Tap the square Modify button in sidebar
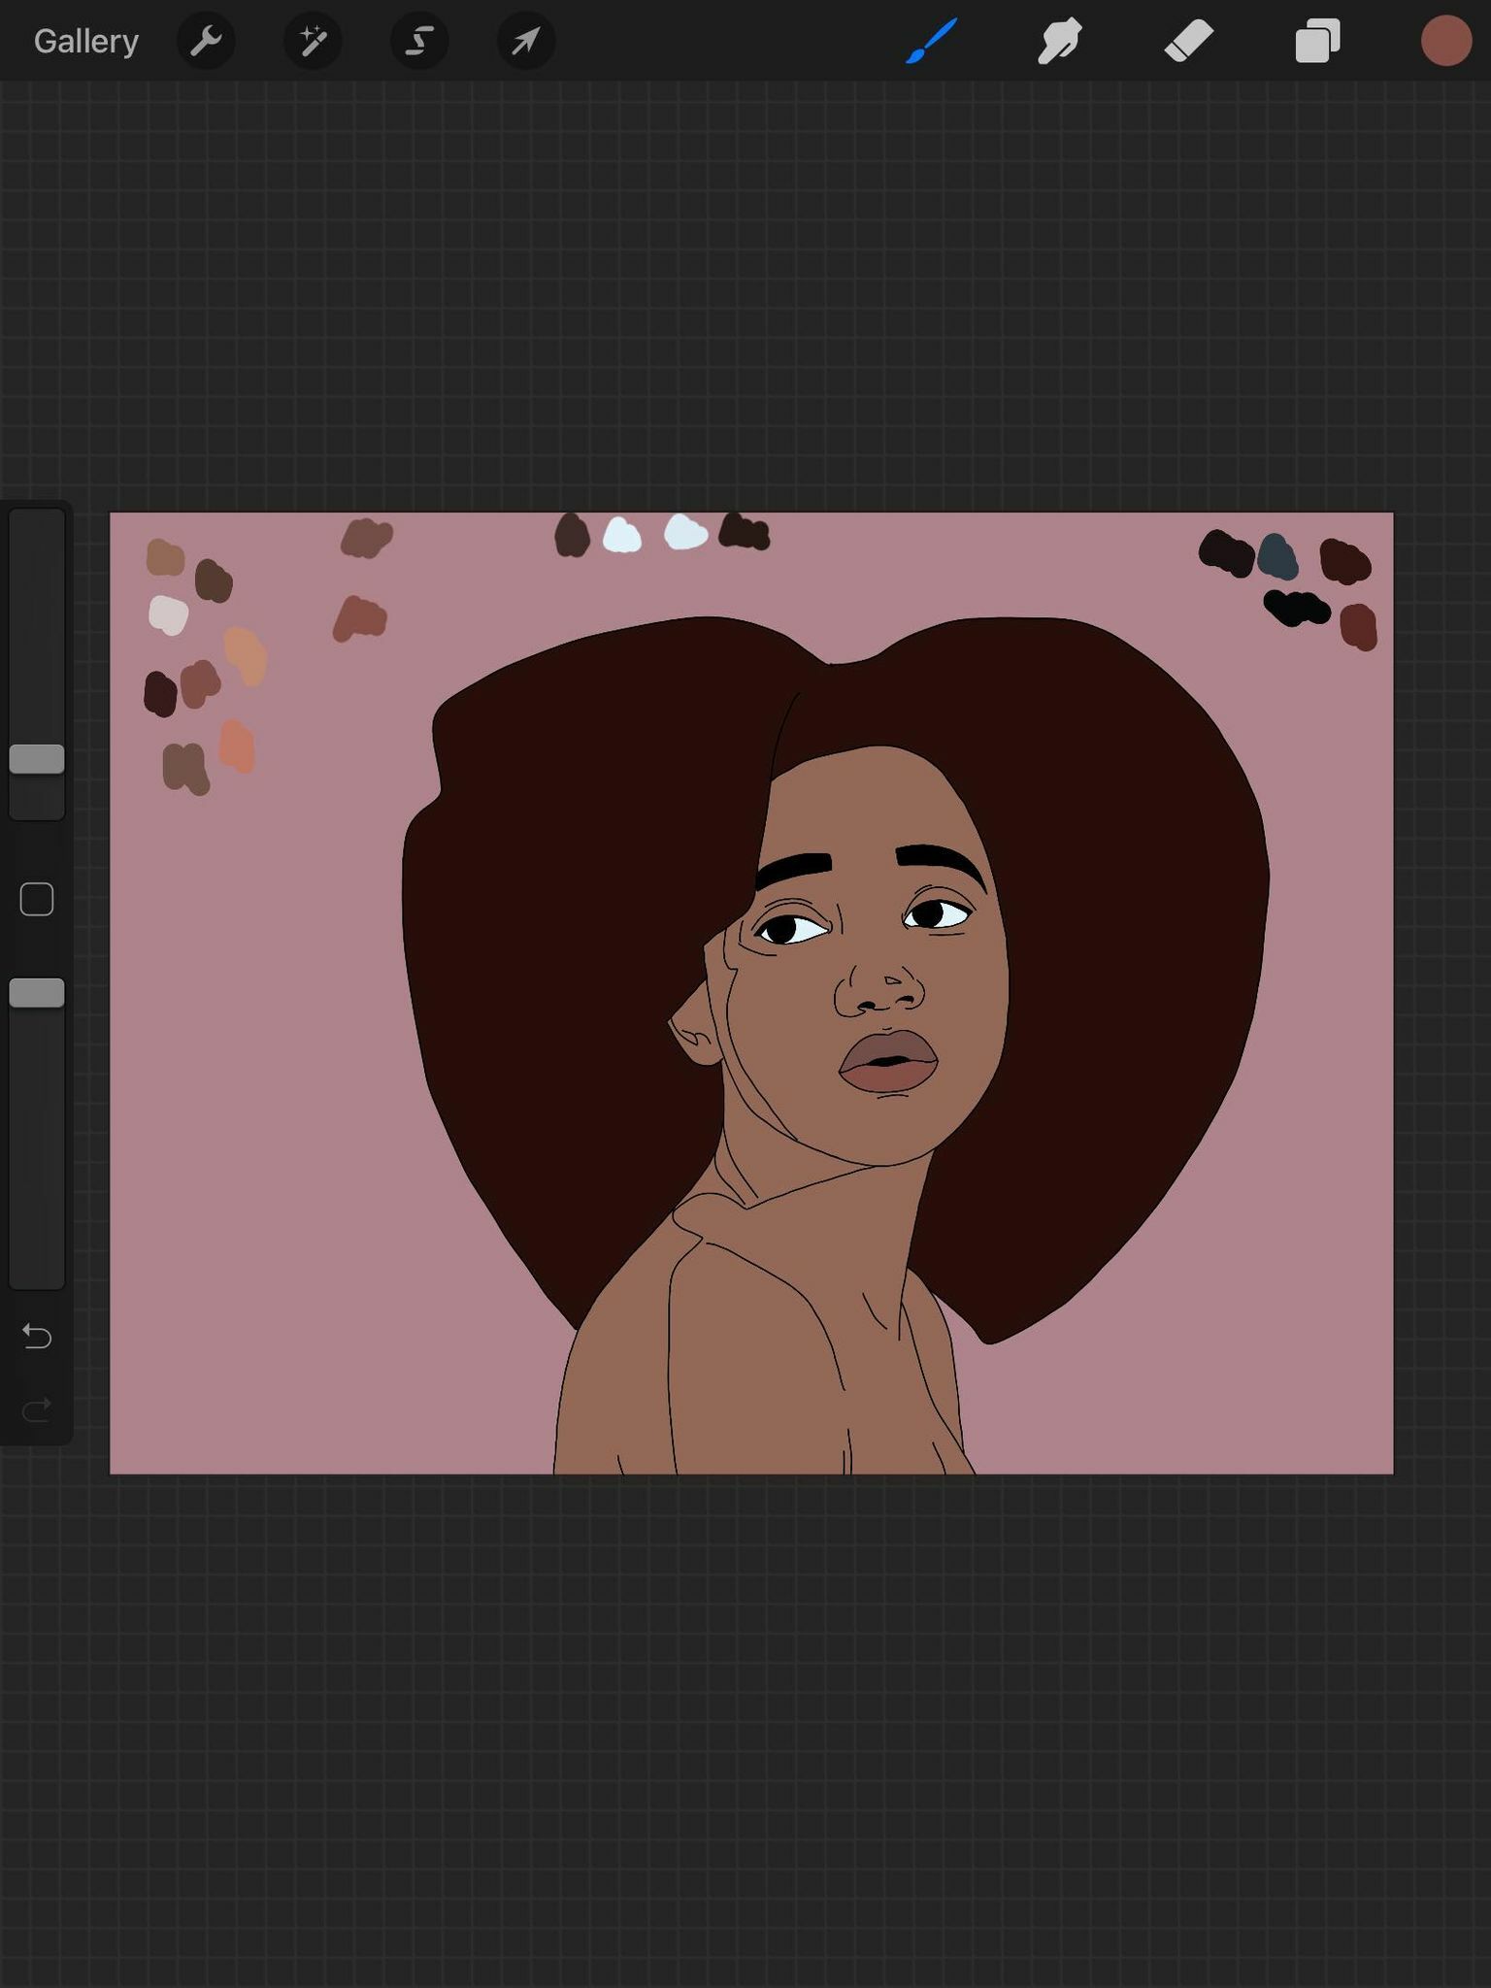This screenshot has width=1491, height=1988. [x=37, y=900]
